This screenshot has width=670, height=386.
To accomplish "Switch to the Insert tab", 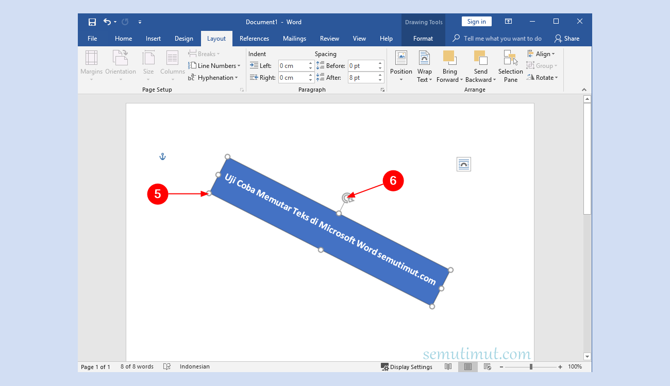I will pos(153,39).
